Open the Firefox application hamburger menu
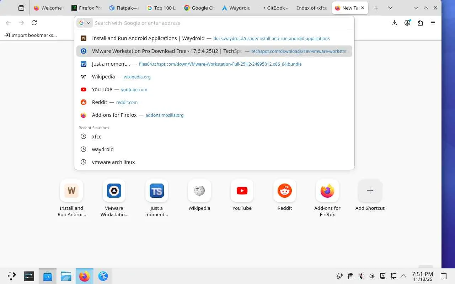455x284 pixels. pyautogui.click(x=433, y=23)
